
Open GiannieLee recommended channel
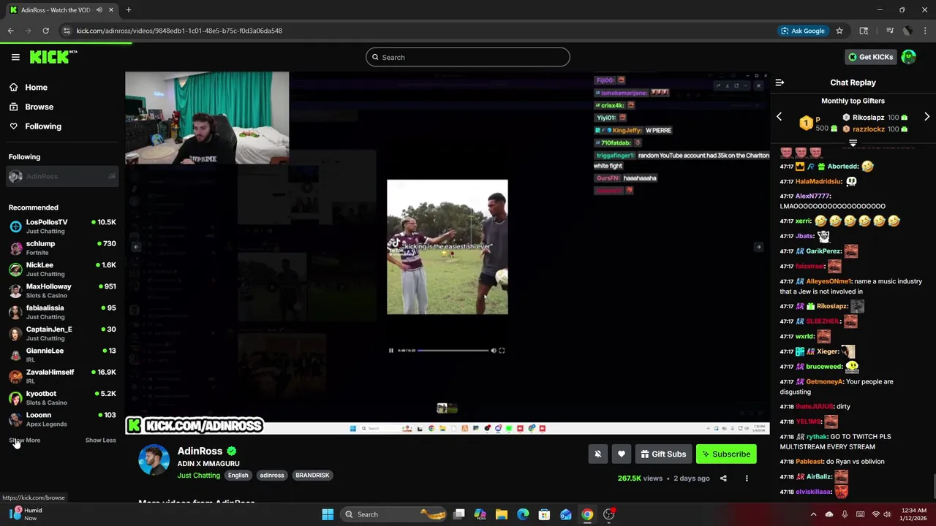[62, 354]
